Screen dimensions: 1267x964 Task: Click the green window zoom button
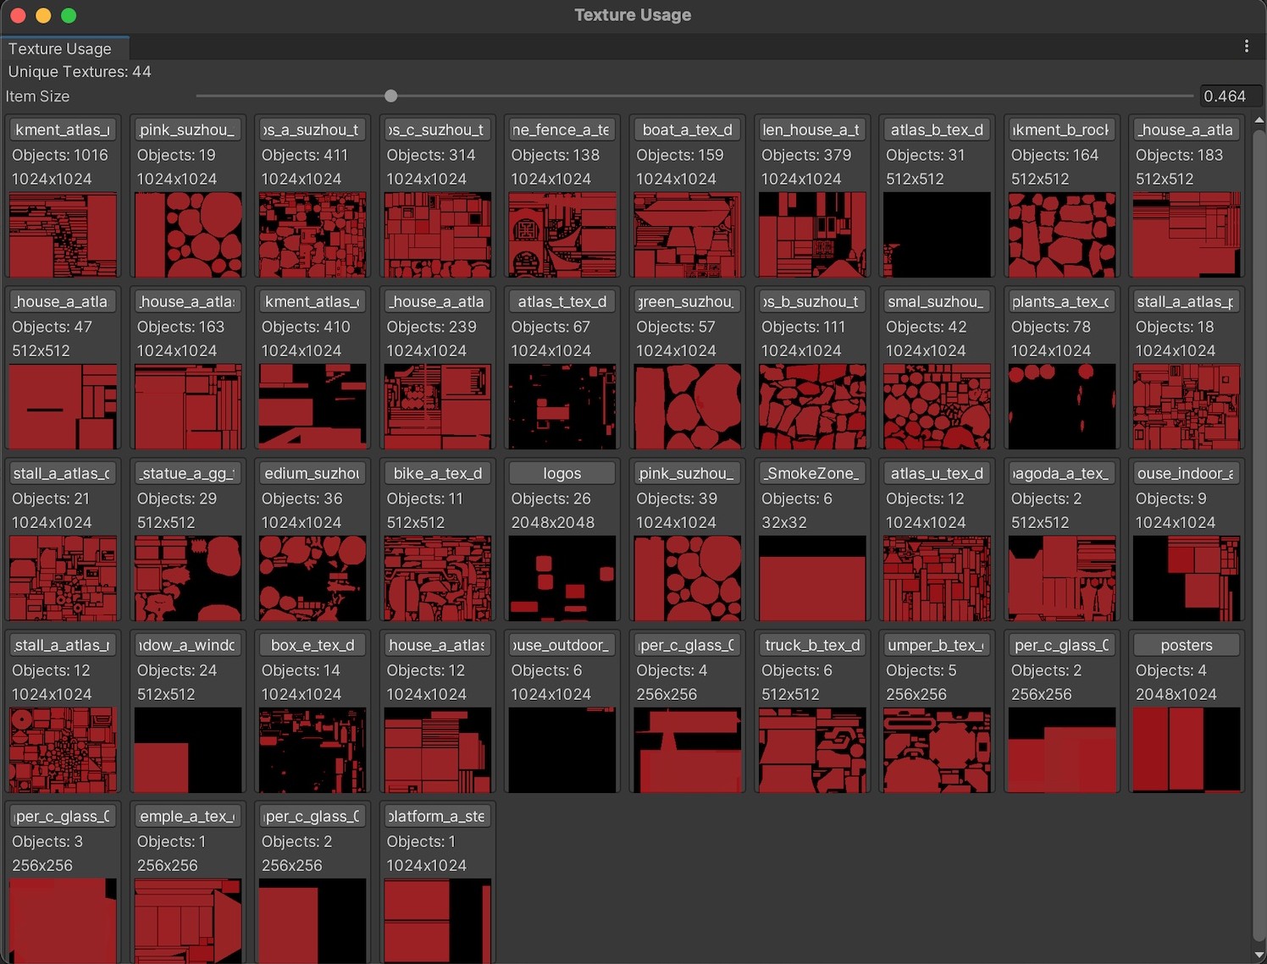(x=69, y=15)
